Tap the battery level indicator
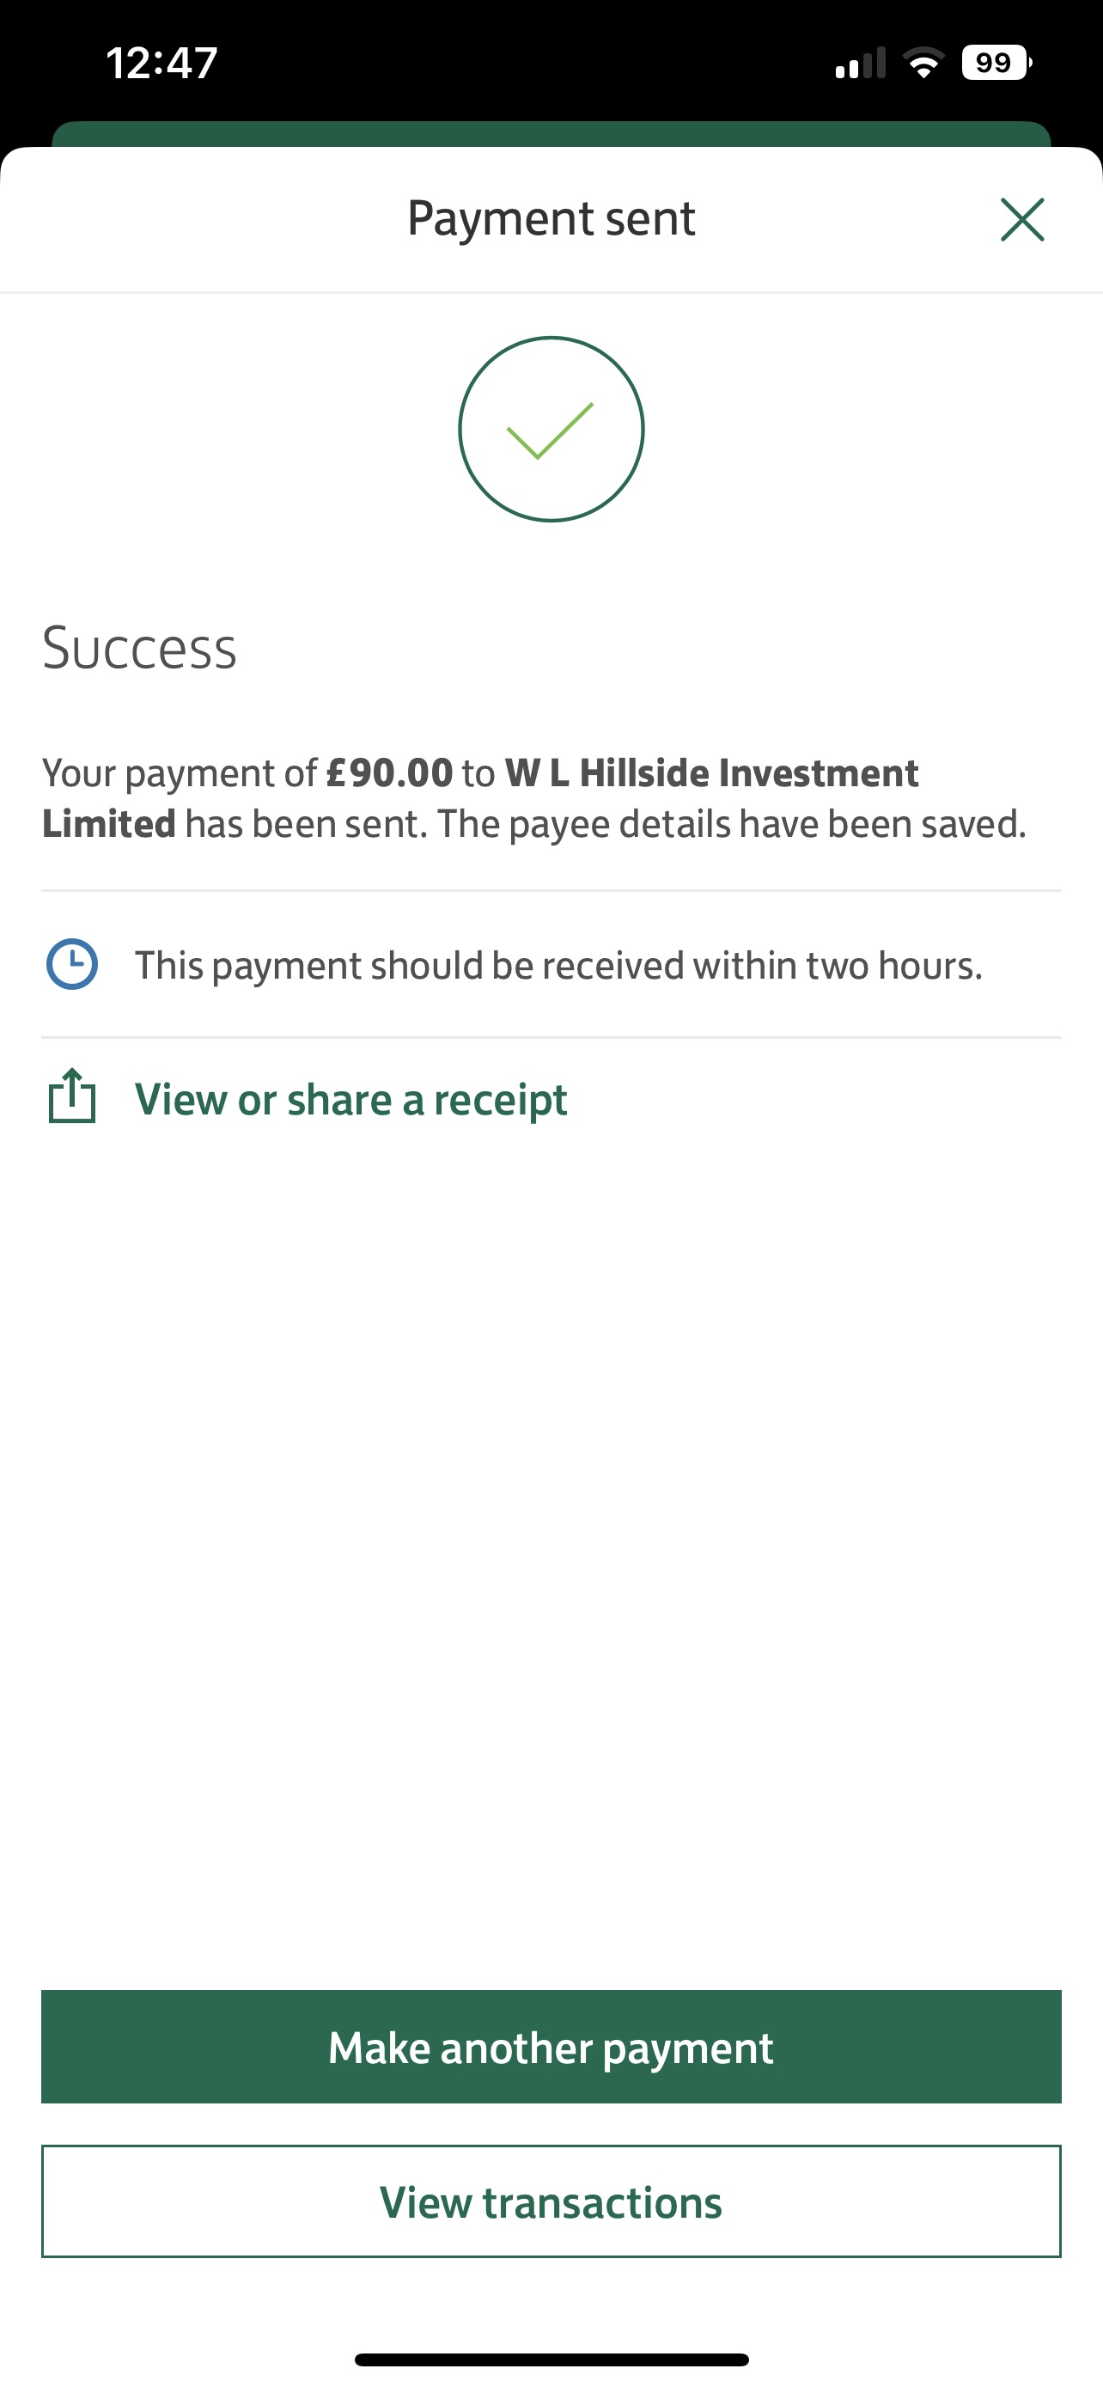This screenshot has width=1103, height=2387. pos(996,63)
